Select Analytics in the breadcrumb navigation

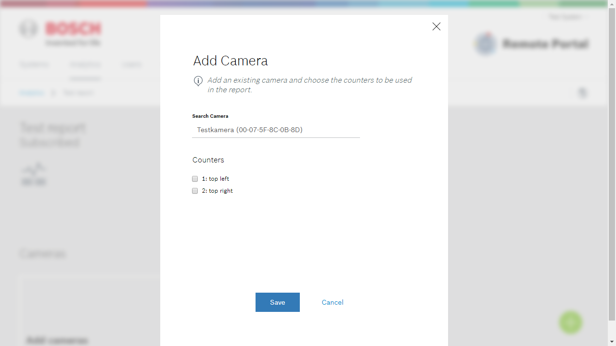click(x=32, y=93)
